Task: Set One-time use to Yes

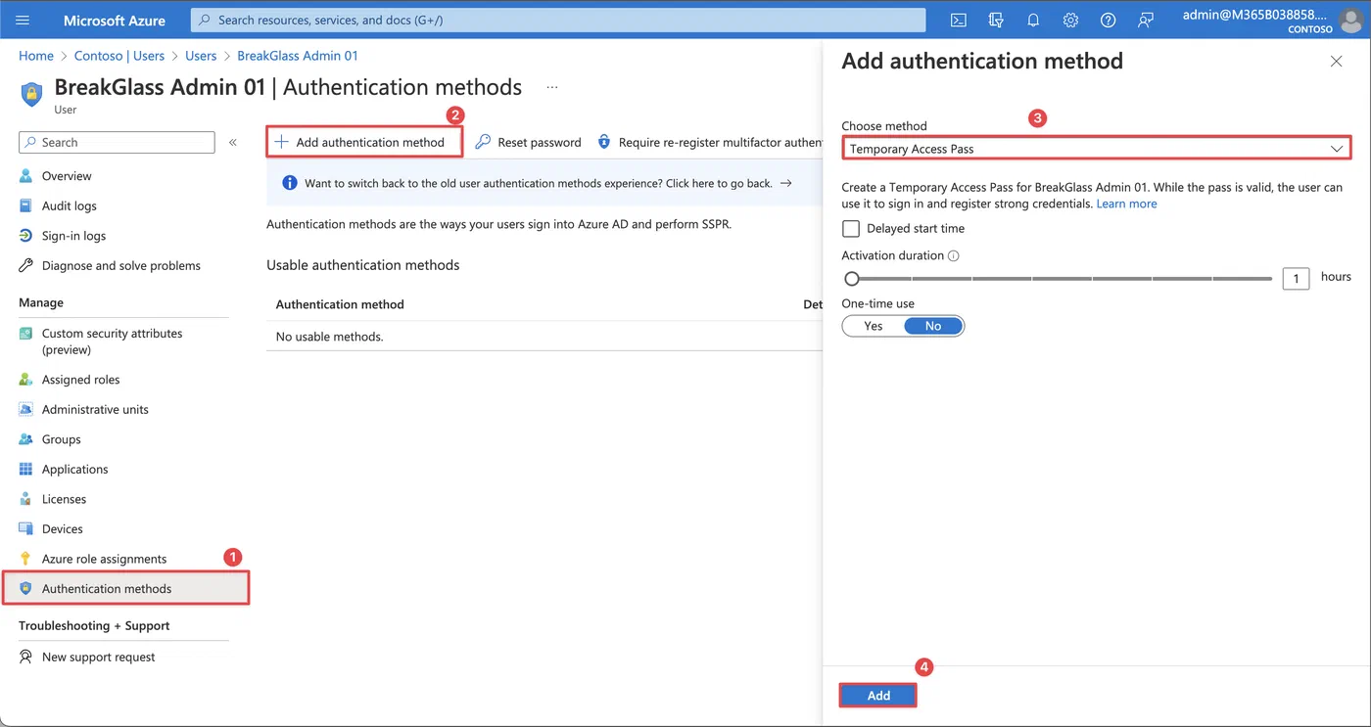Action: coord(874,326)
